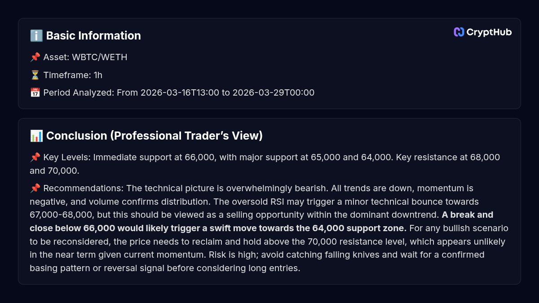Screen dimensions: 539x303
Task: Click the Recommendations label text
Action: click(84, 188)
